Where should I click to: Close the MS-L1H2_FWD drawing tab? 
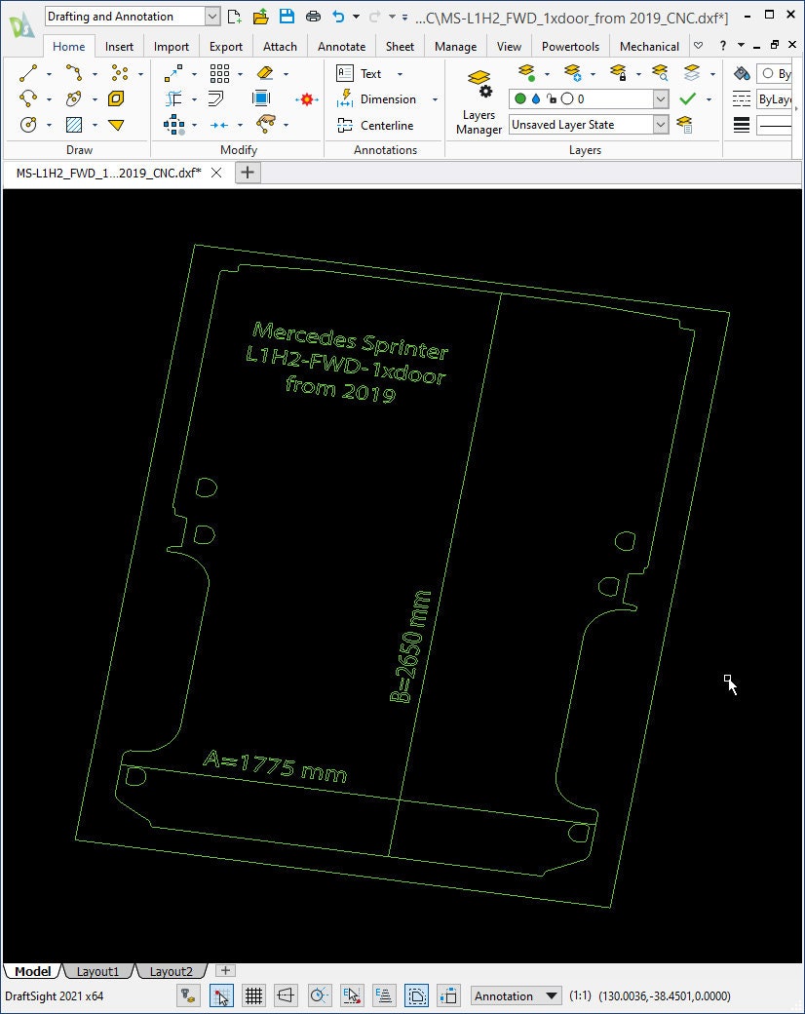pos(216,173)
